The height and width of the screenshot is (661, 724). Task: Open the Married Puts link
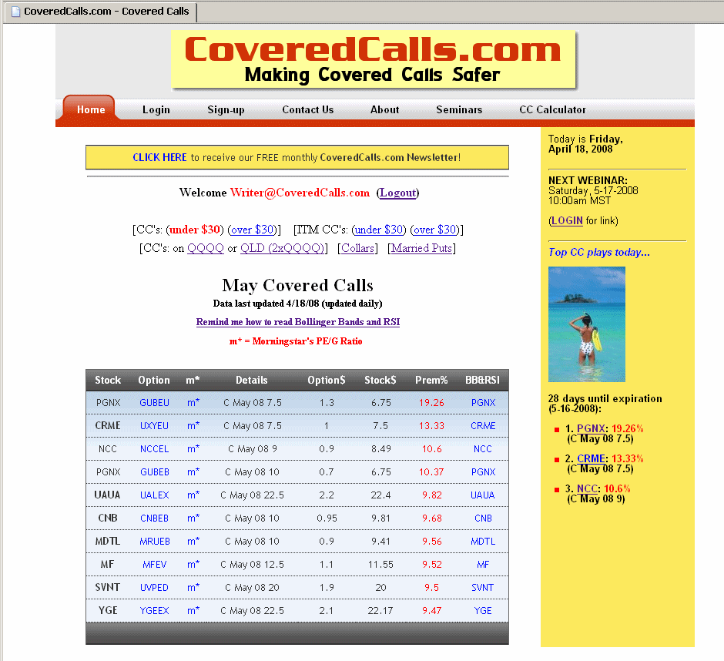pos(421,248)
